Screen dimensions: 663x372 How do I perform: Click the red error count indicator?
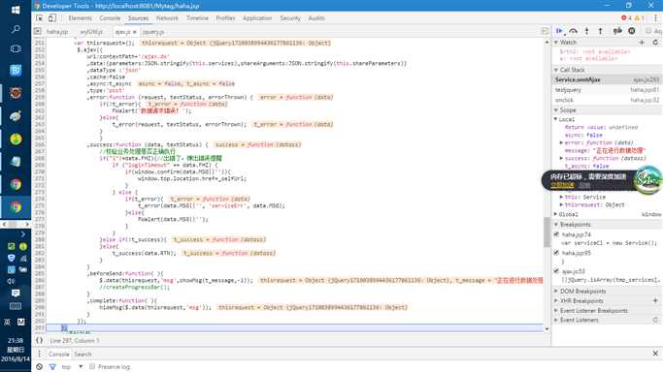click(626, 18)
